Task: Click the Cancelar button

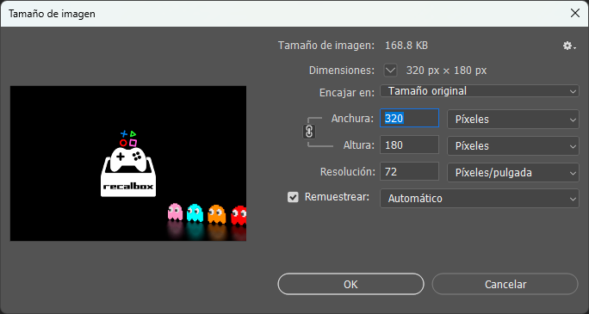Action: [505, 284]
